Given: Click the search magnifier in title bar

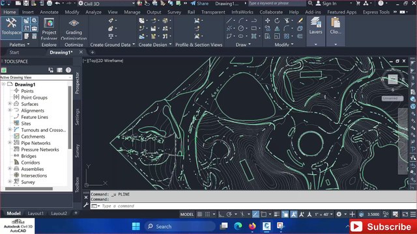Looking at the screenshot, I should 310,3.
